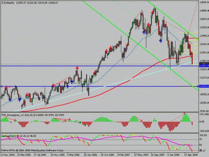Click the "DJI,Weekly" symbol label
Screen dimensions: 209x157
pos(8,3)
